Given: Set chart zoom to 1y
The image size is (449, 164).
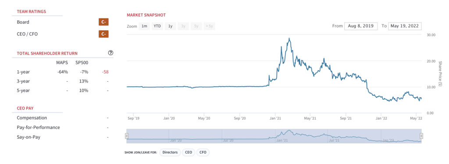Looking at the screenshot, I should coord(171,26).
